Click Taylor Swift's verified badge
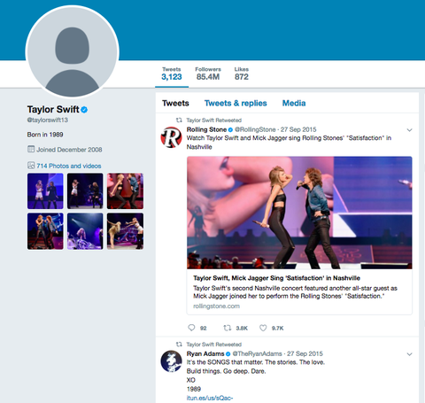The height and width of the screenshot is (403, 425). click(84, 110)
